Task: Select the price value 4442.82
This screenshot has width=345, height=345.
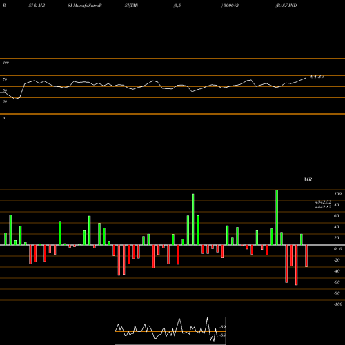Action: 323,207
